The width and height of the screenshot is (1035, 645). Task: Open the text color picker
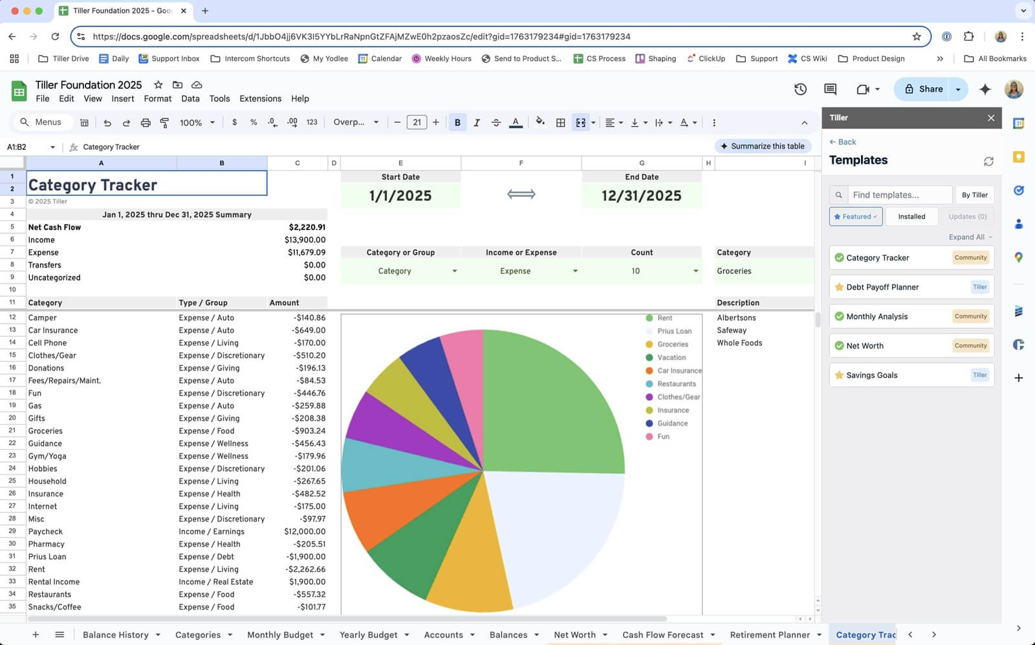[516, 122]
